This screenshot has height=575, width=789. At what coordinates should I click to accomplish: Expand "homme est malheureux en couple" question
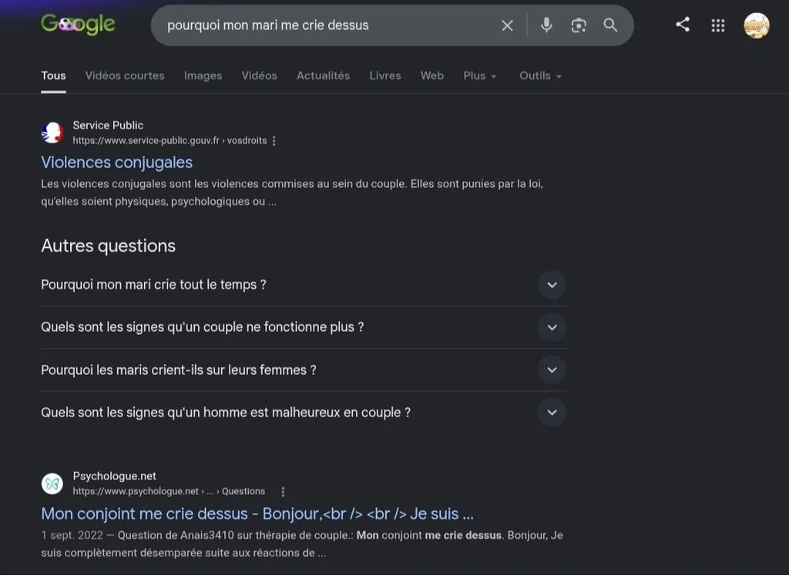click(x=304, y=413)
